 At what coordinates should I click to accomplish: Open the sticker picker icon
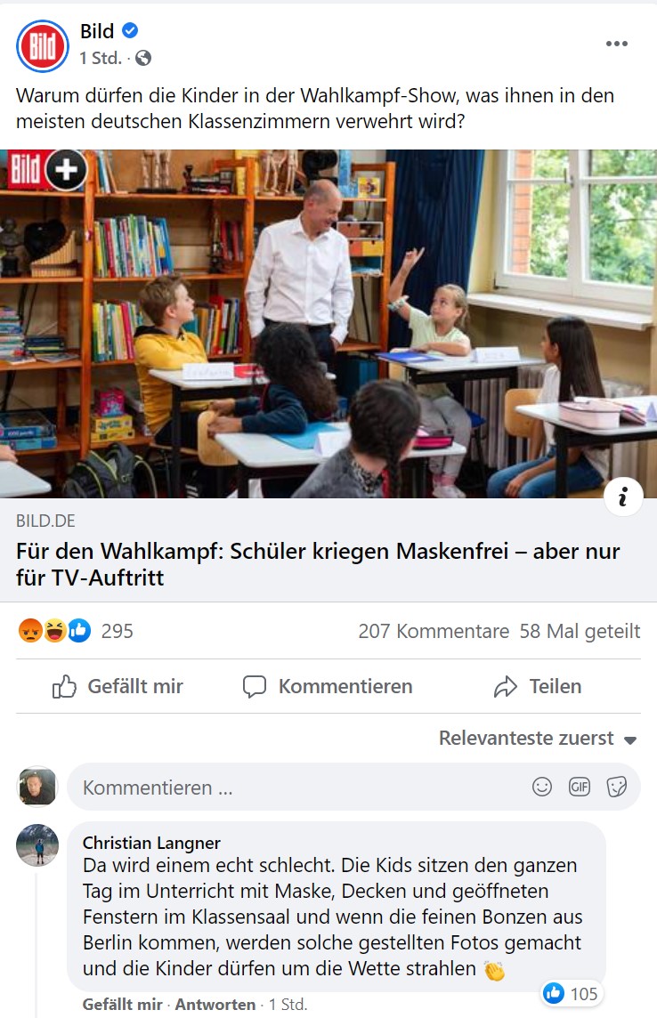pyautogui.click(x=616, y=787)
